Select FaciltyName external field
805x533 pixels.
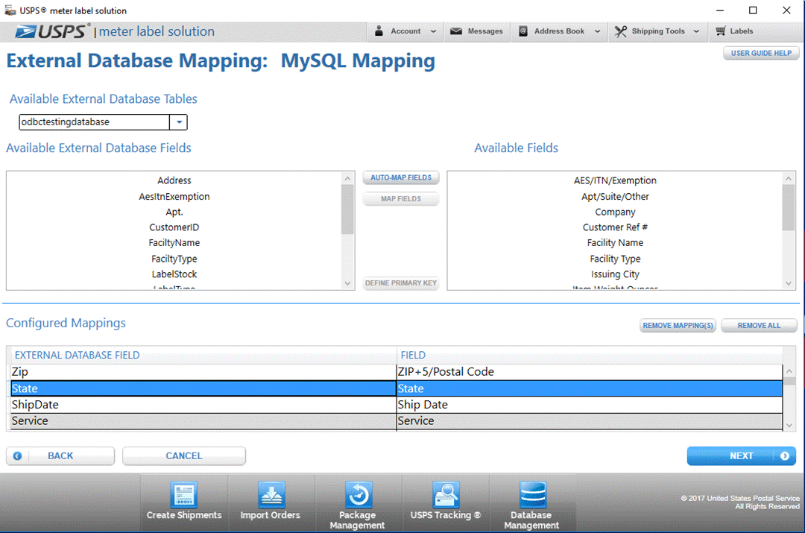[174, 243]
